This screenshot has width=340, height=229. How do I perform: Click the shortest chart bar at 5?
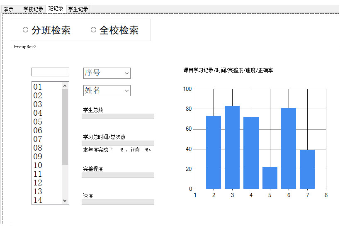[270, 178]
